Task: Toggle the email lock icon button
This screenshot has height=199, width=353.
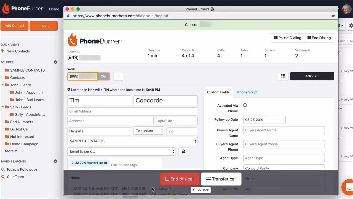Action: 184,151
